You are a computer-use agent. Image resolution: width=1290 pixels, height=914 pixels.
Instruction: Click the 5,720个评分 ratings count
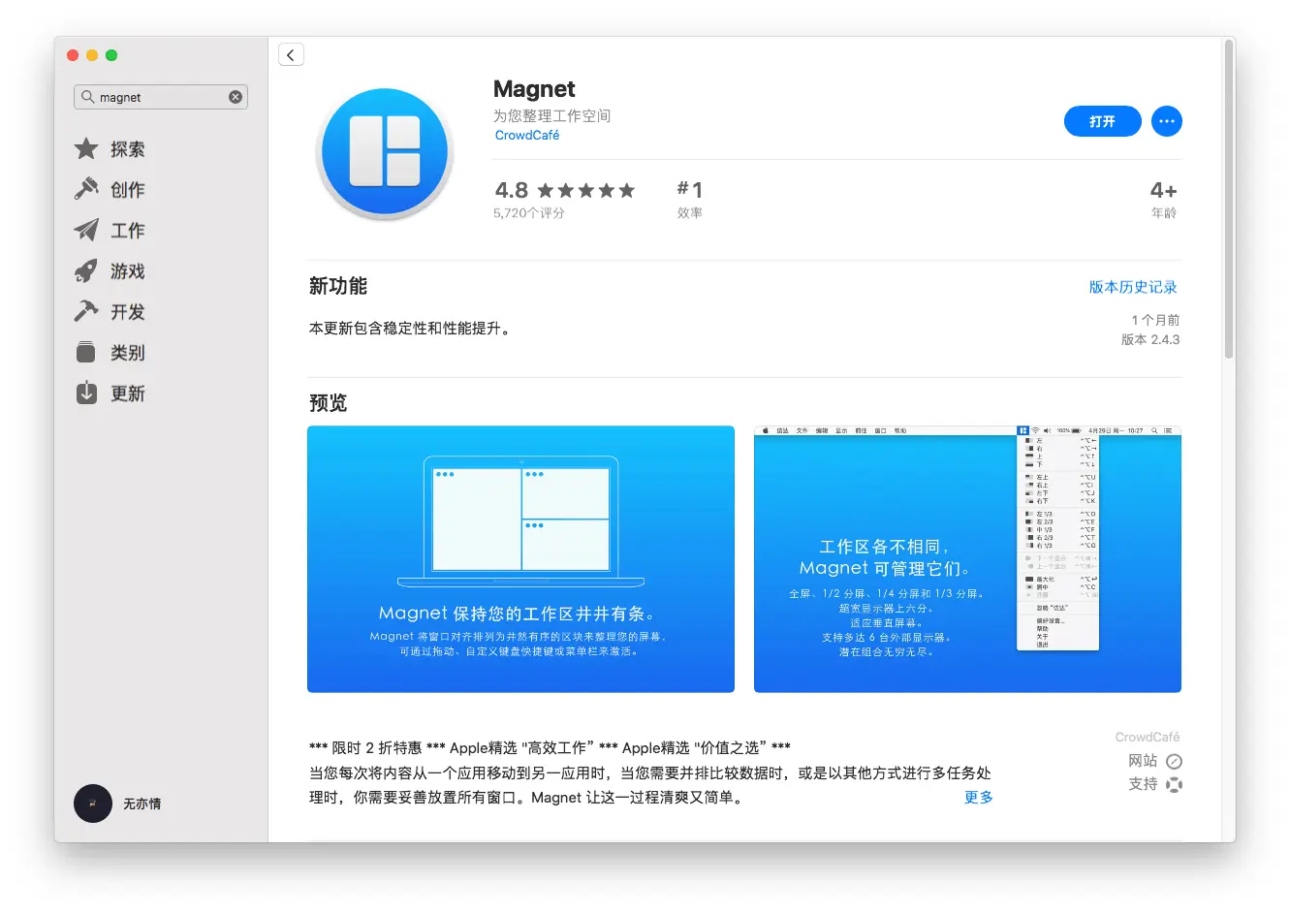point(529,213)
